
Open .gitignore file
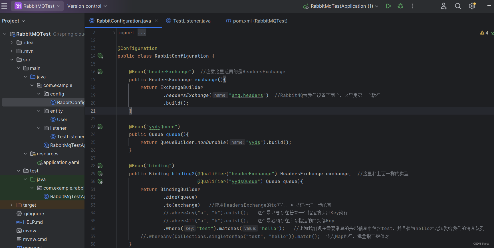(x=30, y=214)
